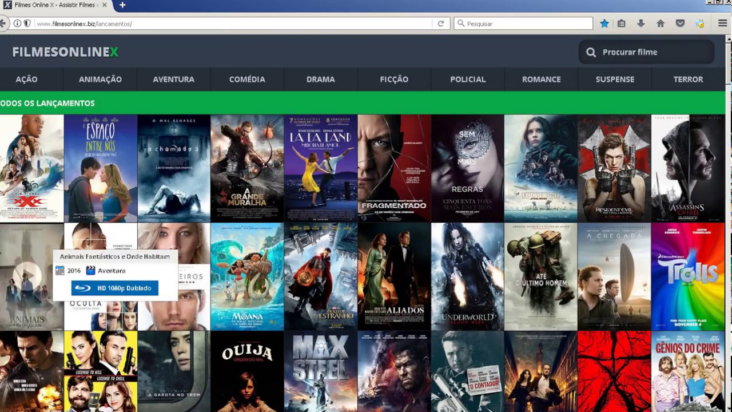The width and height of the screenshot is (732, 412).
Task: Click the site's search magnifier icon
Action: (591, 52)
